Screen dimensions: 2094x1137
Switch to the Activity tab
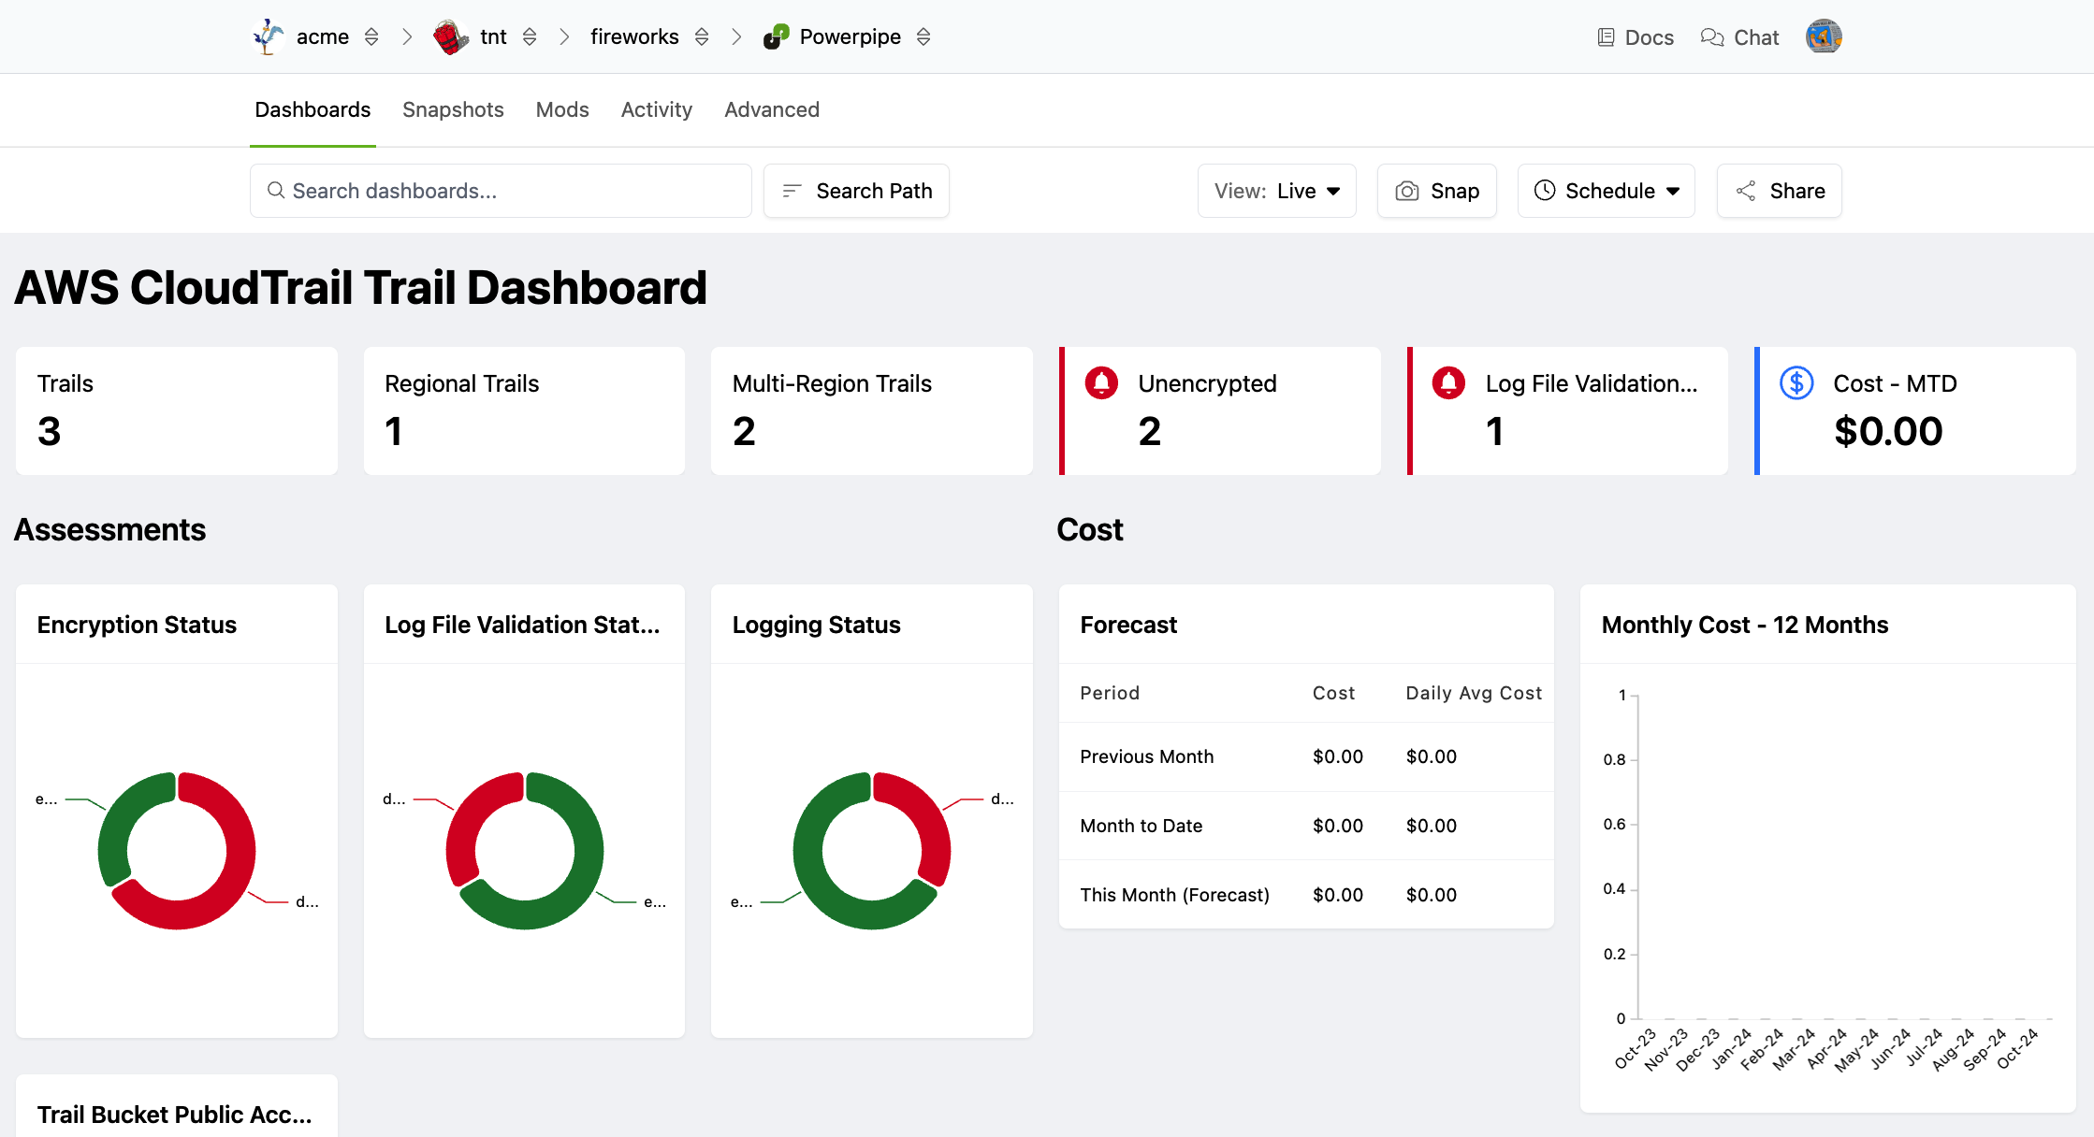(656, 110)
